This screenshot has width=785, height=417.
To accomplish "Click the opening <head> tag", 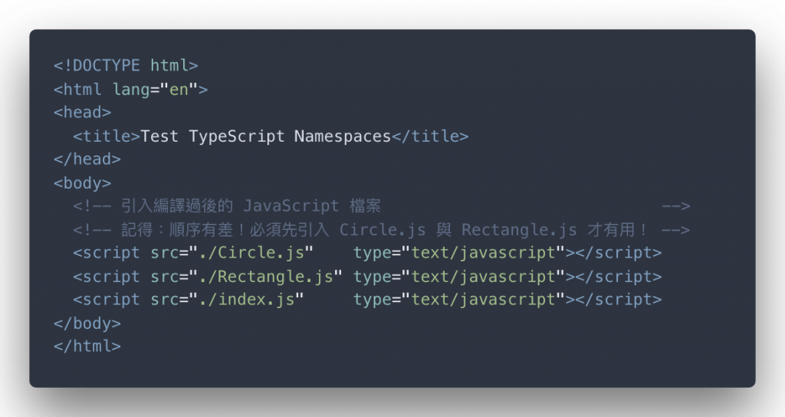I will point(82,112).
